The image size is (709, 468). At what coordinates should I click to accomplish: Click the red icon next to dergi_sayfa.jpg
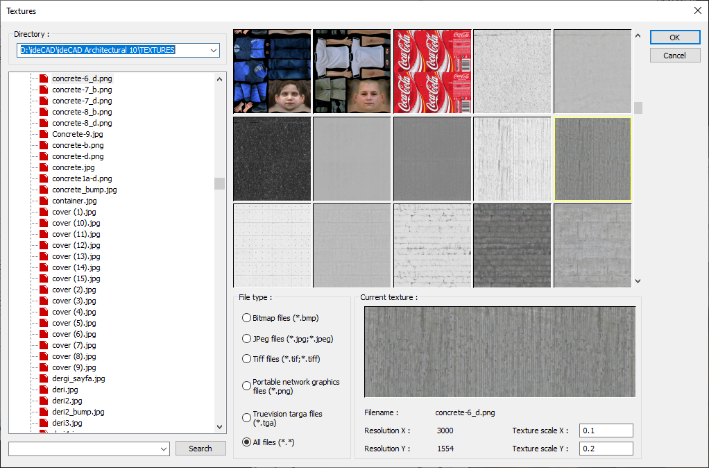point(44,378)
